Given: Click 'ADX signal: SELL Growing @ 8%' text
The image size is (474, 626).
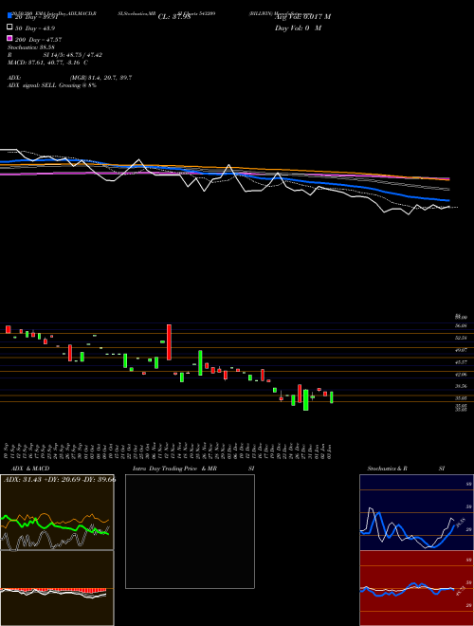Looking at the screenshot, I should click(x=52, y=85).
